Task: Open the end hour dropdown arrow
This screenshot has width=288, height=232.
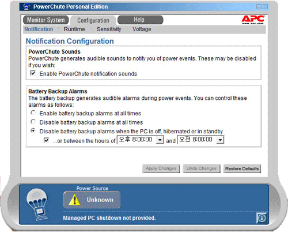Action: (220, 140)
